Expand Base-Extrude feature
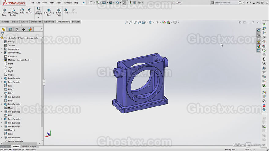This screenshot has height=151, width=269. pos(2,78)
